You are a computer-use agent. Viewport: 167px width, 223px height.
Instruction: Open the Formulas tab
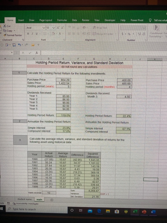(62, 20)
